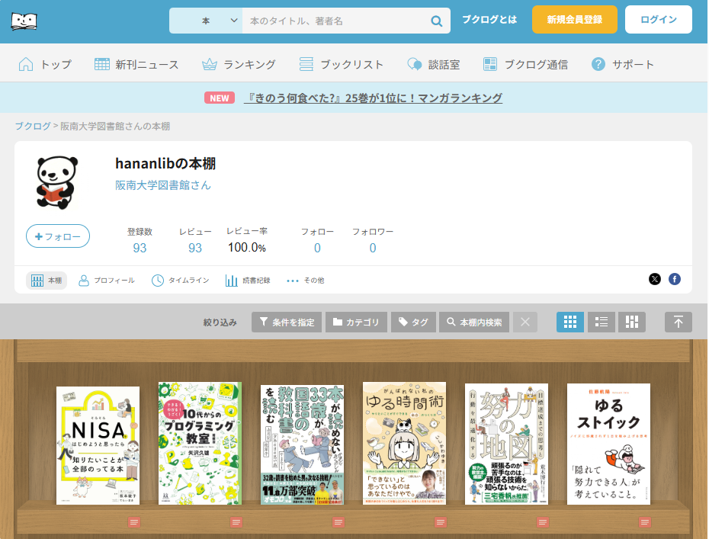Switch to grid cover view
This screenshot has width=709, height=539.
point(570,322)
